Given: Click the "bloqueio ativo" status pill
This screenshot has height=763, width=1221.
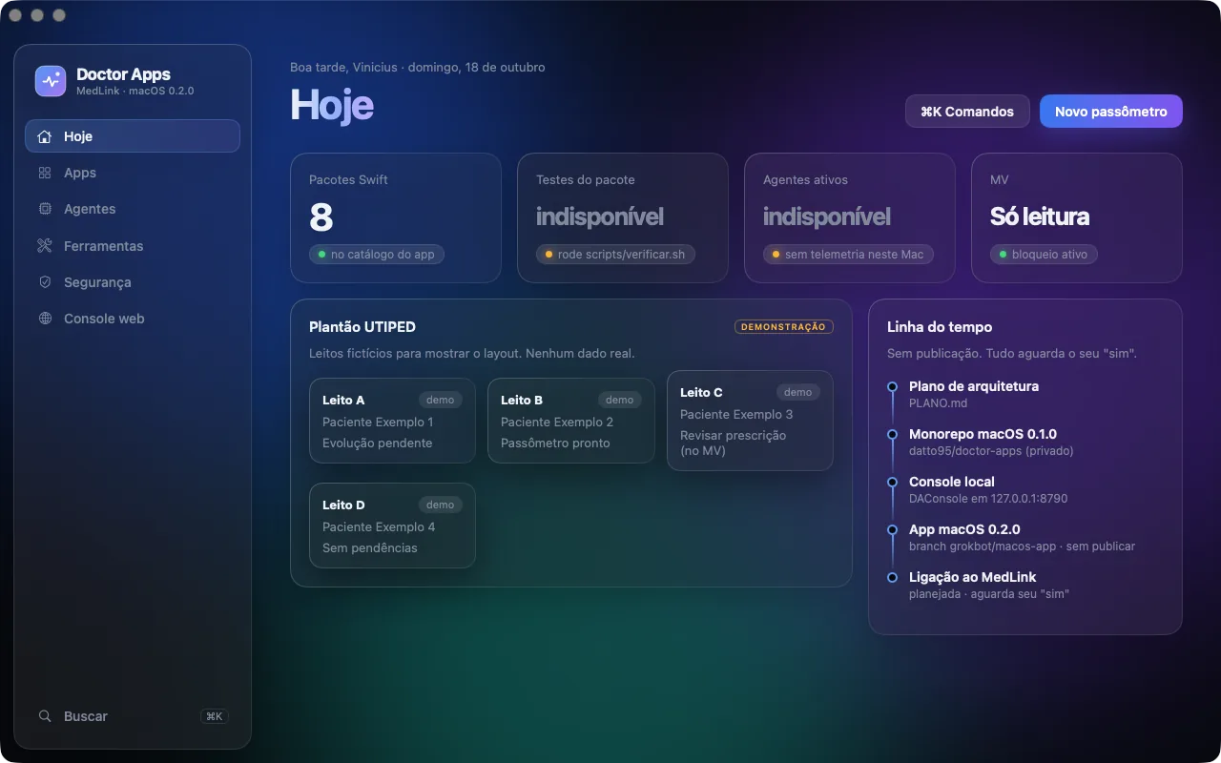Looking at the screenshot, I should [1044, 255].
